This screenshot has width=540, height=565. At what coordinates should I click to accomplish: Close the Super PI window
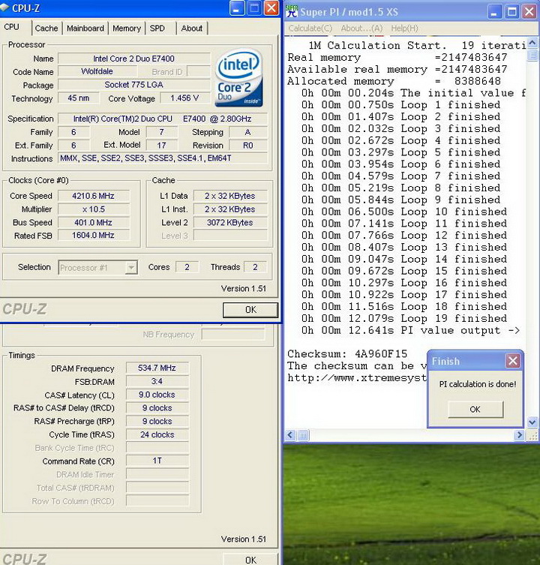point(529,12)
